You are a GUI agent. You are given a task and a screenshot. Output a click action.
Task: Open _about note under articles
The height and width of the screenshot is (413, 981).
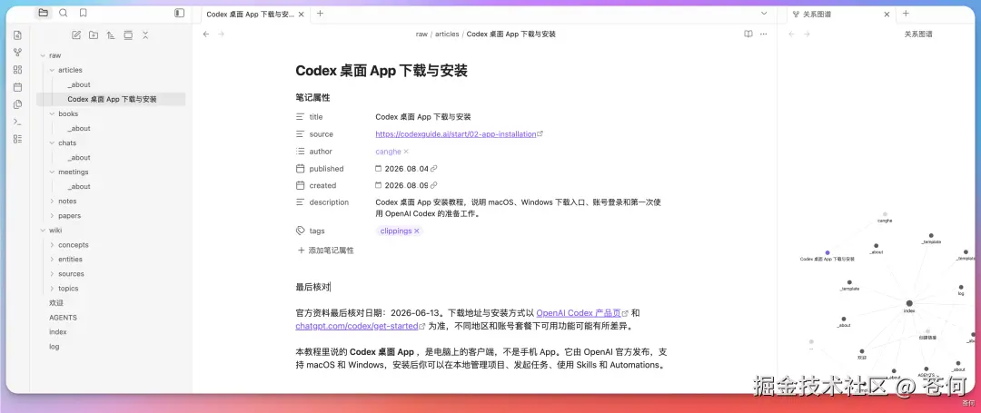(x=79, y=84)
